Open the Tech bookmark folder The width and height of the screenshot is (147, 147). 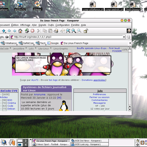click(x=41, y=43)
